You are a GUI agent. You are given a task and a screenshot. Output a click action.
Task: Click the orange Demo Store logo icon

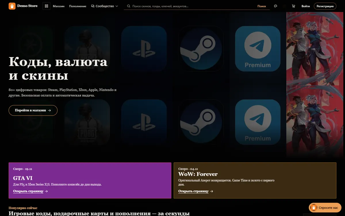(x=12, y=6)
